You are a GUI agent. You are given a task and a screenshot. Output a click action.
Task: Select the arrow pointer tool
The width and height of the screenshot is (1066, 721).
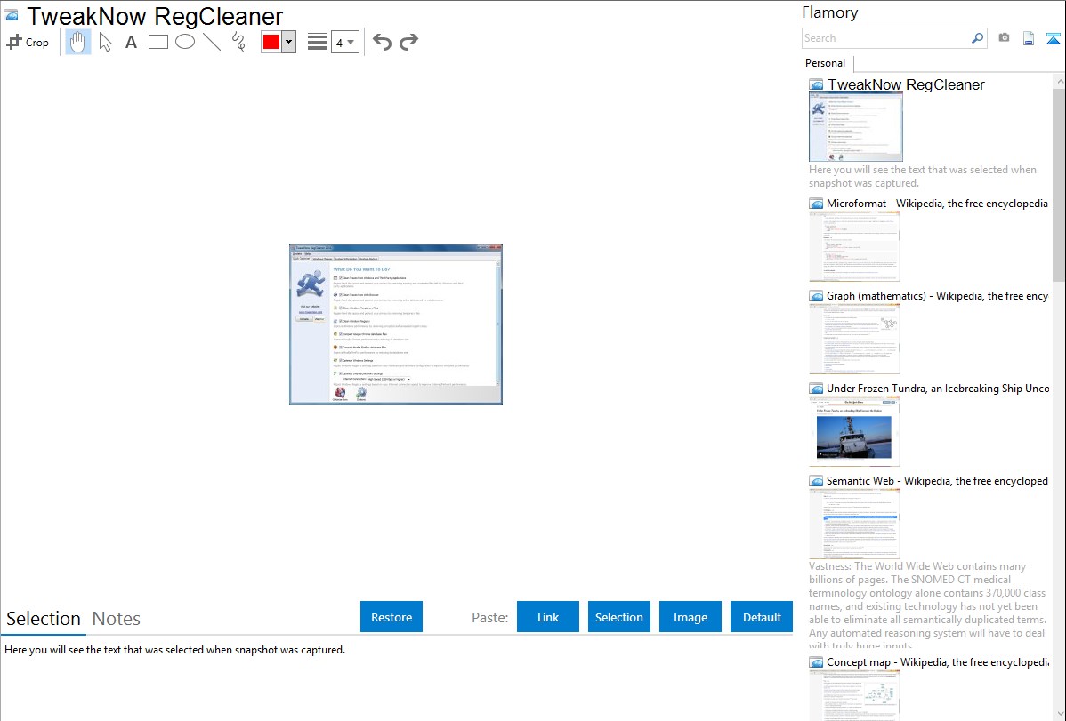pos(105,42)
